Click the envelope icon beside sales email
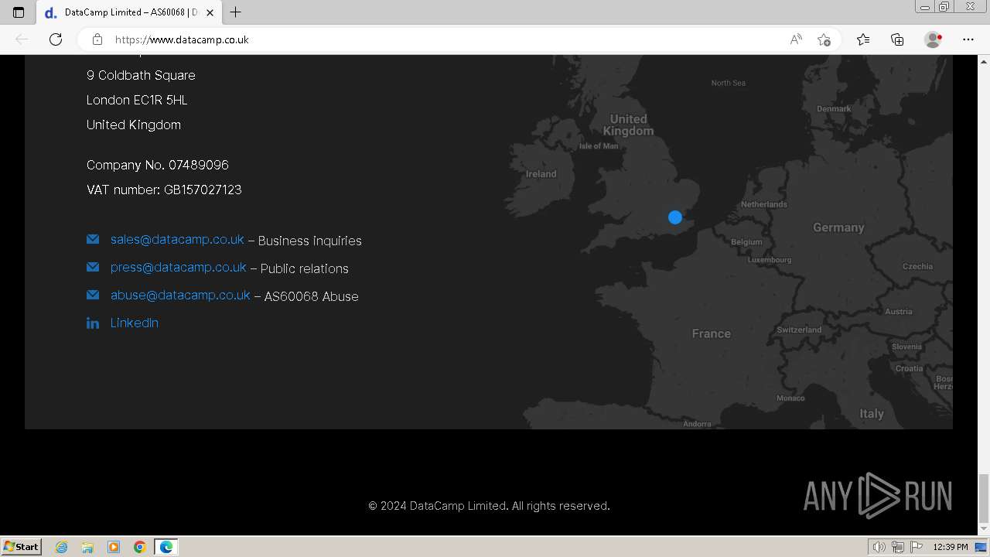Screen dimensions: 990x557 (93, 239)
